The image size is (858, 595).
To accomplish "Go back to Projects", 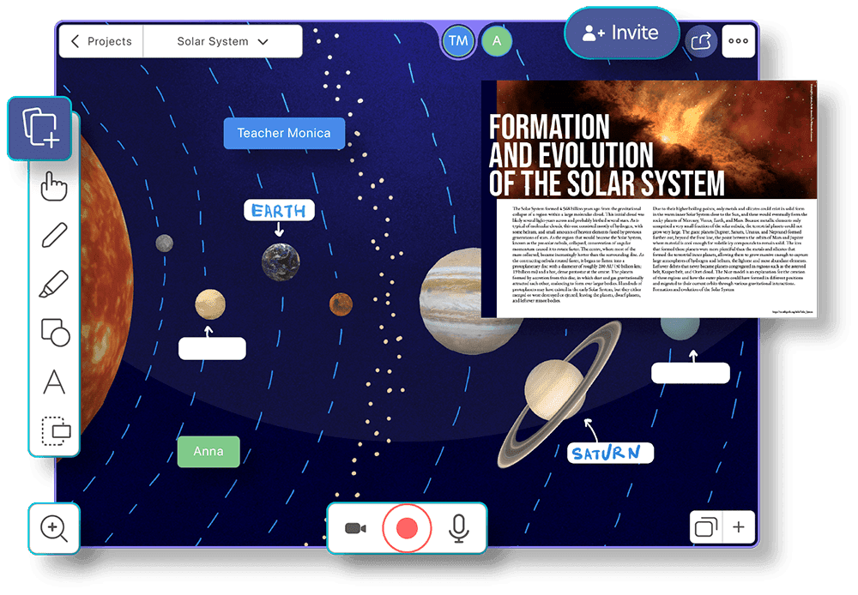I will click(x=102, y=41).
